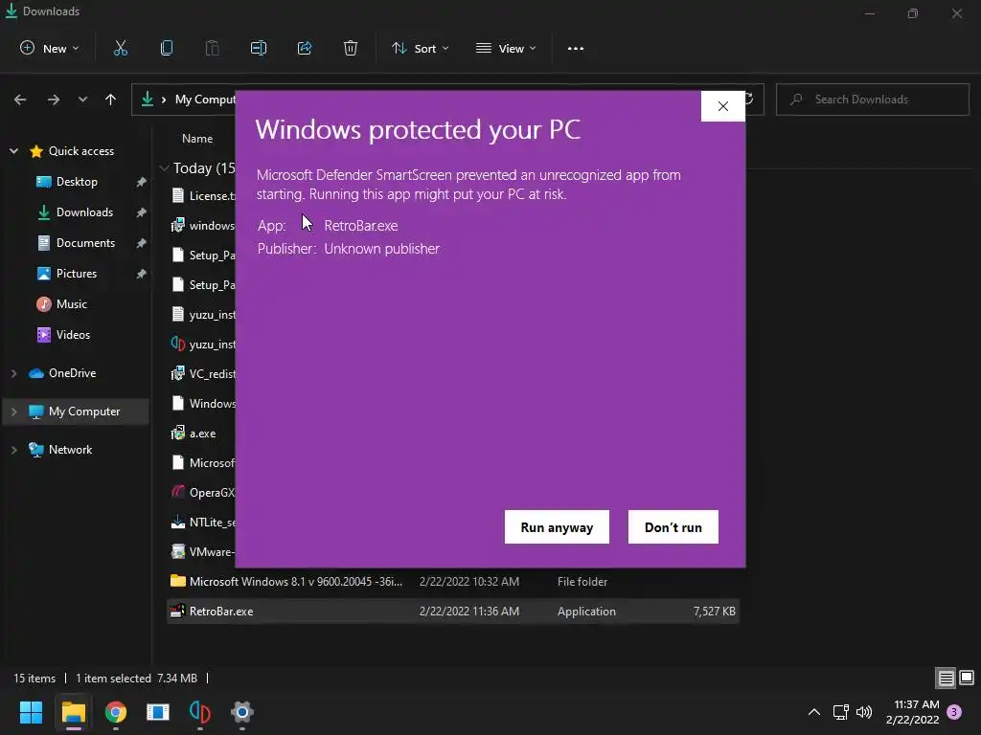Image resolution: width=981 pixels, height=735 pixels.
Task: Click the Search Downloads field
Action: point(873,100)
